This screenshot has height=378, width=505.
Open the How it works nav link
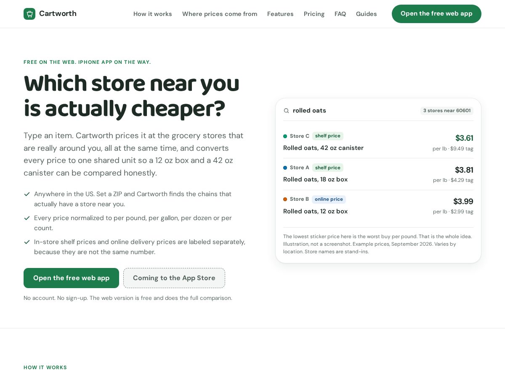pyautogui.click(x=153, y=14)
